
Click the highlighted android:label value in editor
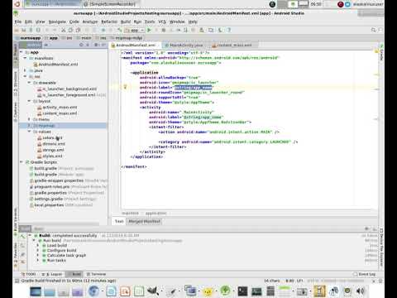point(194,88)
